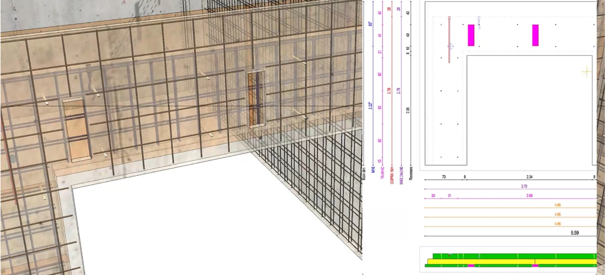Click the red vertical lifting element in plan
606x275 pixels.
pyautogui.click(x=450, y=40)
